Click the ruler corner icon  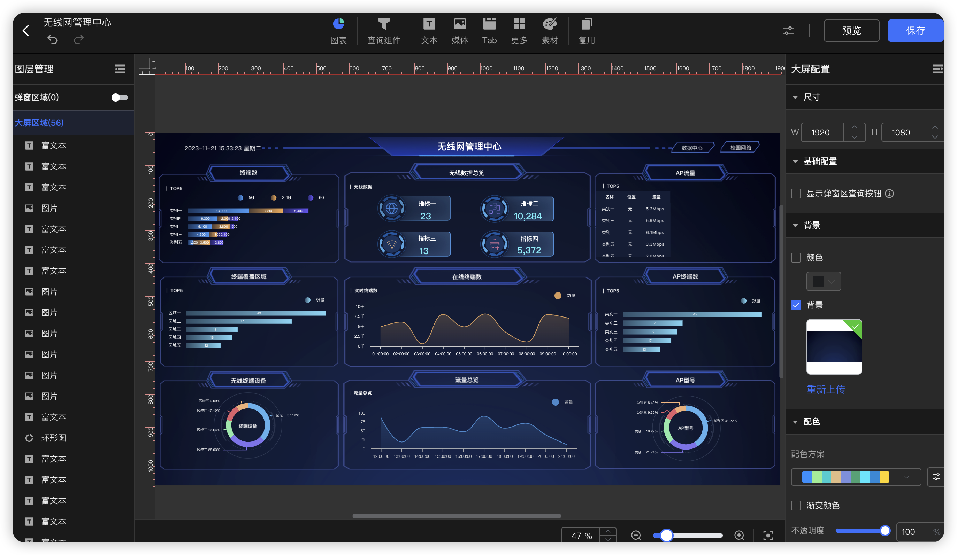147,66
